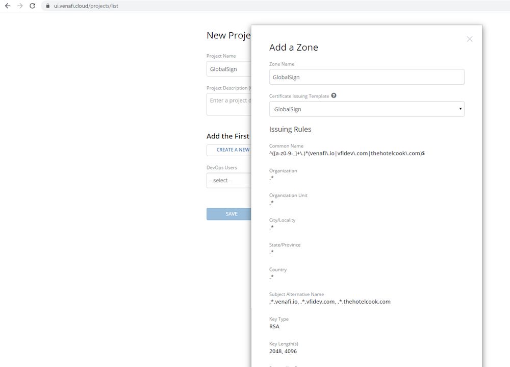
Task: Click the Issuing Rules heading
Action: tap(290, 129)
